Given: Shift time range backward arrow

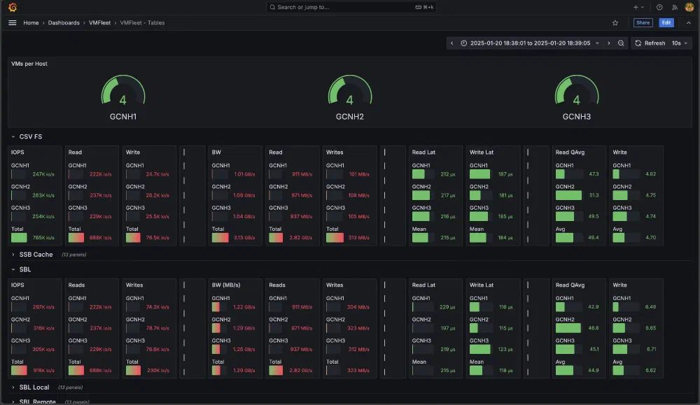Looking at the screenshot, I should 451,43.
